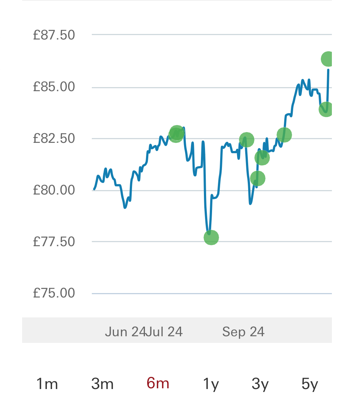Open the 5y chart range
The width and height of the screenshot is (354, 399).
[x=310, y=384]
